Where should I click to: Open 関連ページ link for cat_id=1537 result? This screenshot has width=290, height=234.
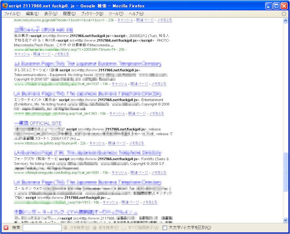139,84
